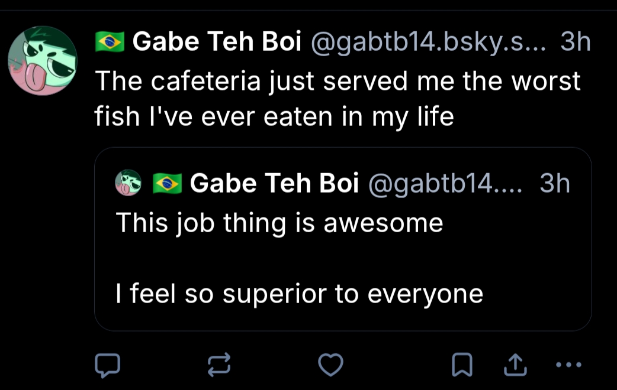617x390 pixels.
Task: Click the Brazil flag inside the quoted post
Action: click(167, 184)
